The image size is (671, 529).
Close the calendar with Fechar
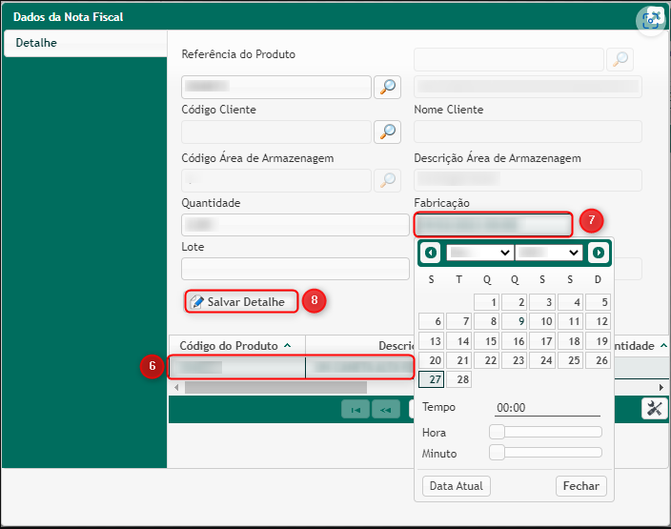coord(580,486)
